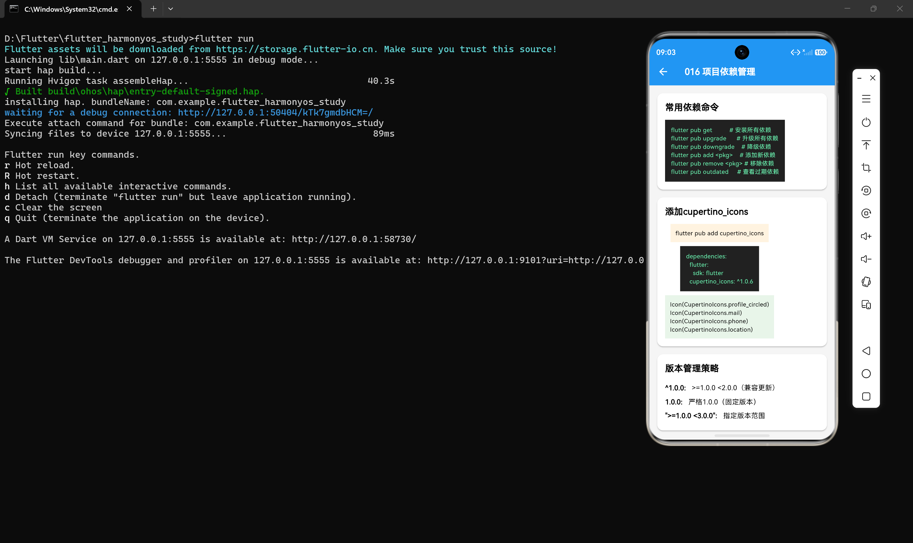Tap Icon(CupertinoIcons.phone) line
Screen dimensions: 913x543
click(709, 321)
